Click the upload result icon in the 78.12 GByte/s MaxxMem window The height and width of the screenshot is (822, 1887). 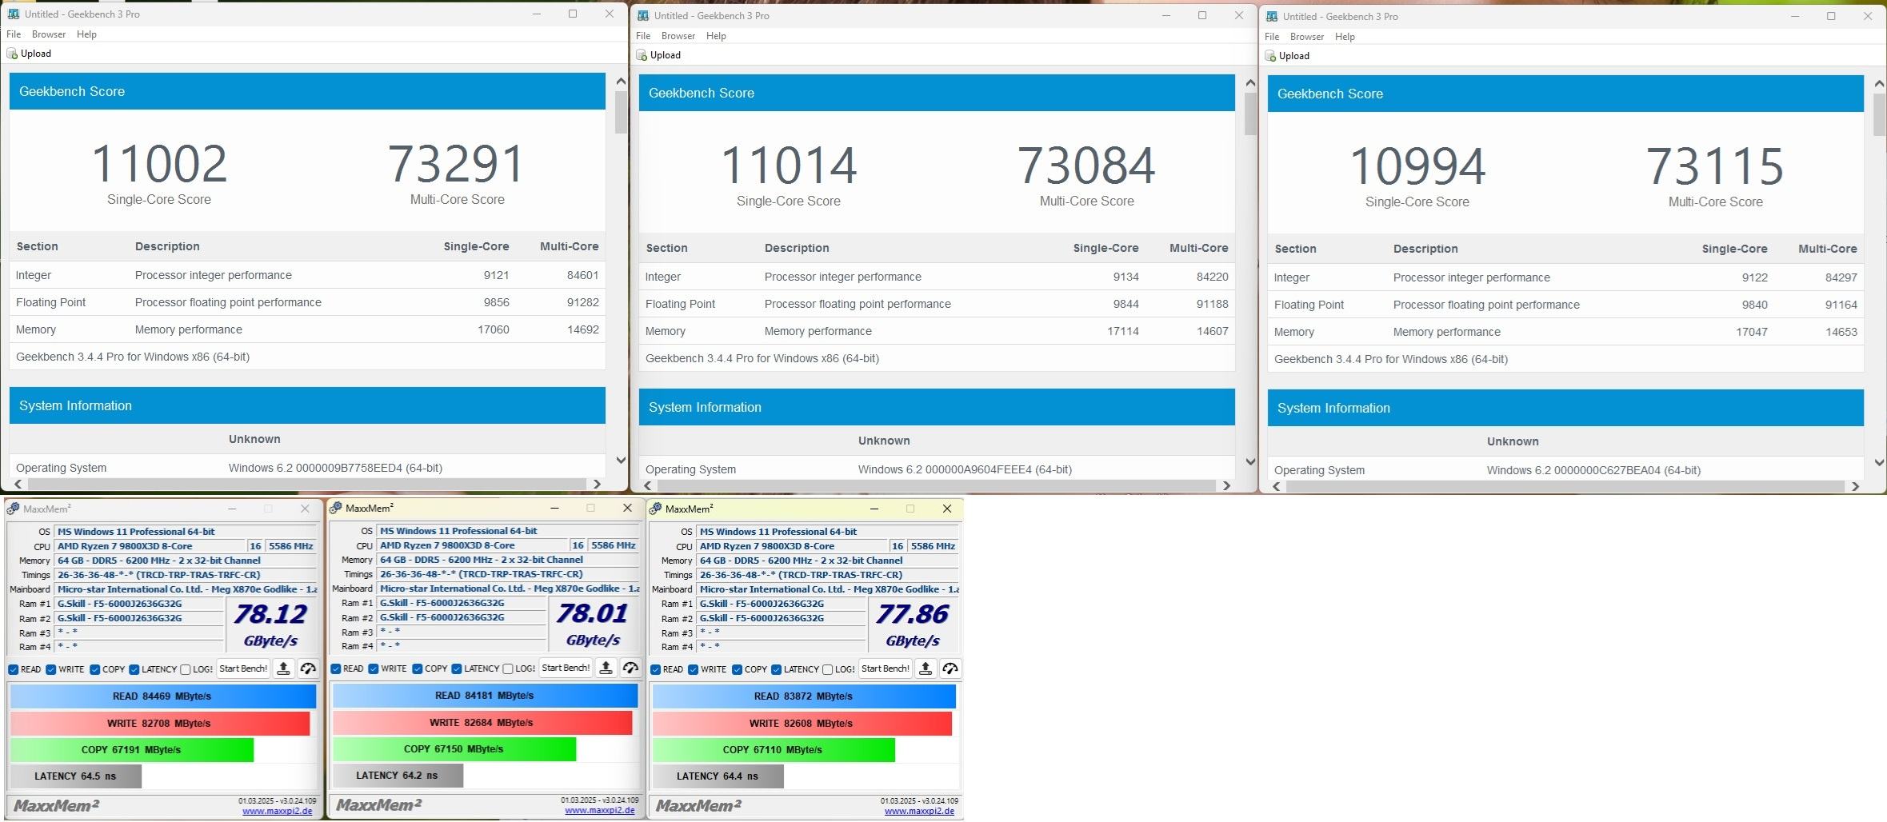click(283, 668)
